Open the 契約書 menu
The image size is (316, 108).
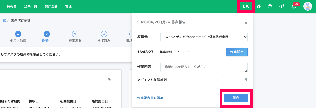[12, 6]
